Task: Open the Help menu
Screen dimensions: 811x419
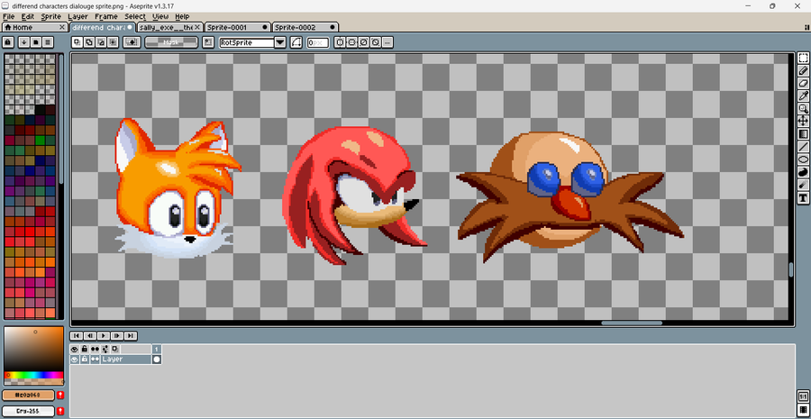Action: [182, 16]
